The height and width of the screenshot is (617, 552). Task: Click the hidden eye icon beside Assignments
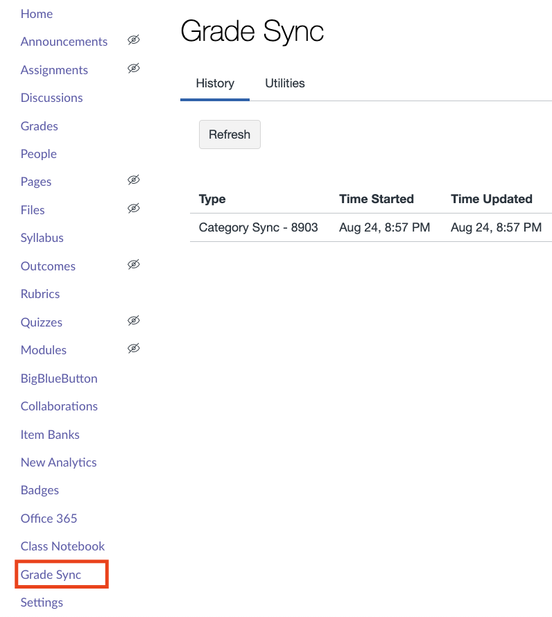134,68
